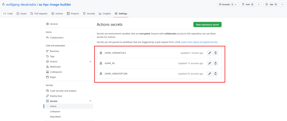Edit the AZURE_RG secret with pencil icon
Viewport: 287px width, 121px height.
(x=210, y=63)
